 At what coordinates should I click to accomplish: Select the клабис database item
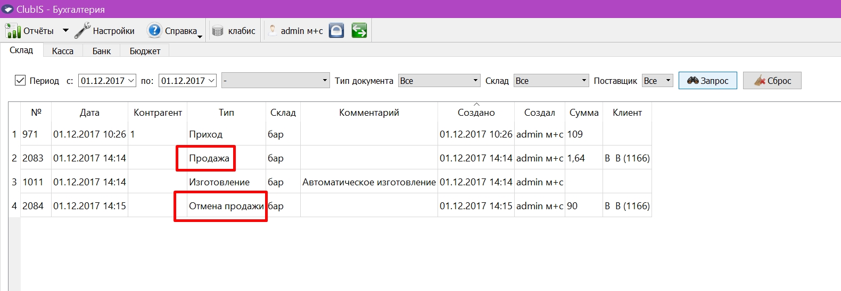[234, 31]
